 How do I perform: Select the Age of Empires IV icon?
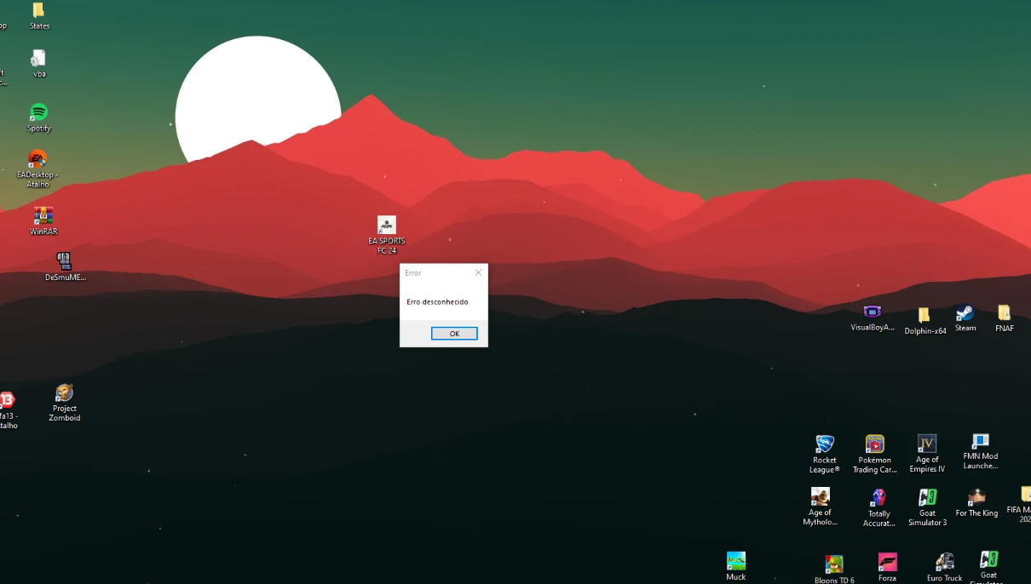(x=926, y=444)
